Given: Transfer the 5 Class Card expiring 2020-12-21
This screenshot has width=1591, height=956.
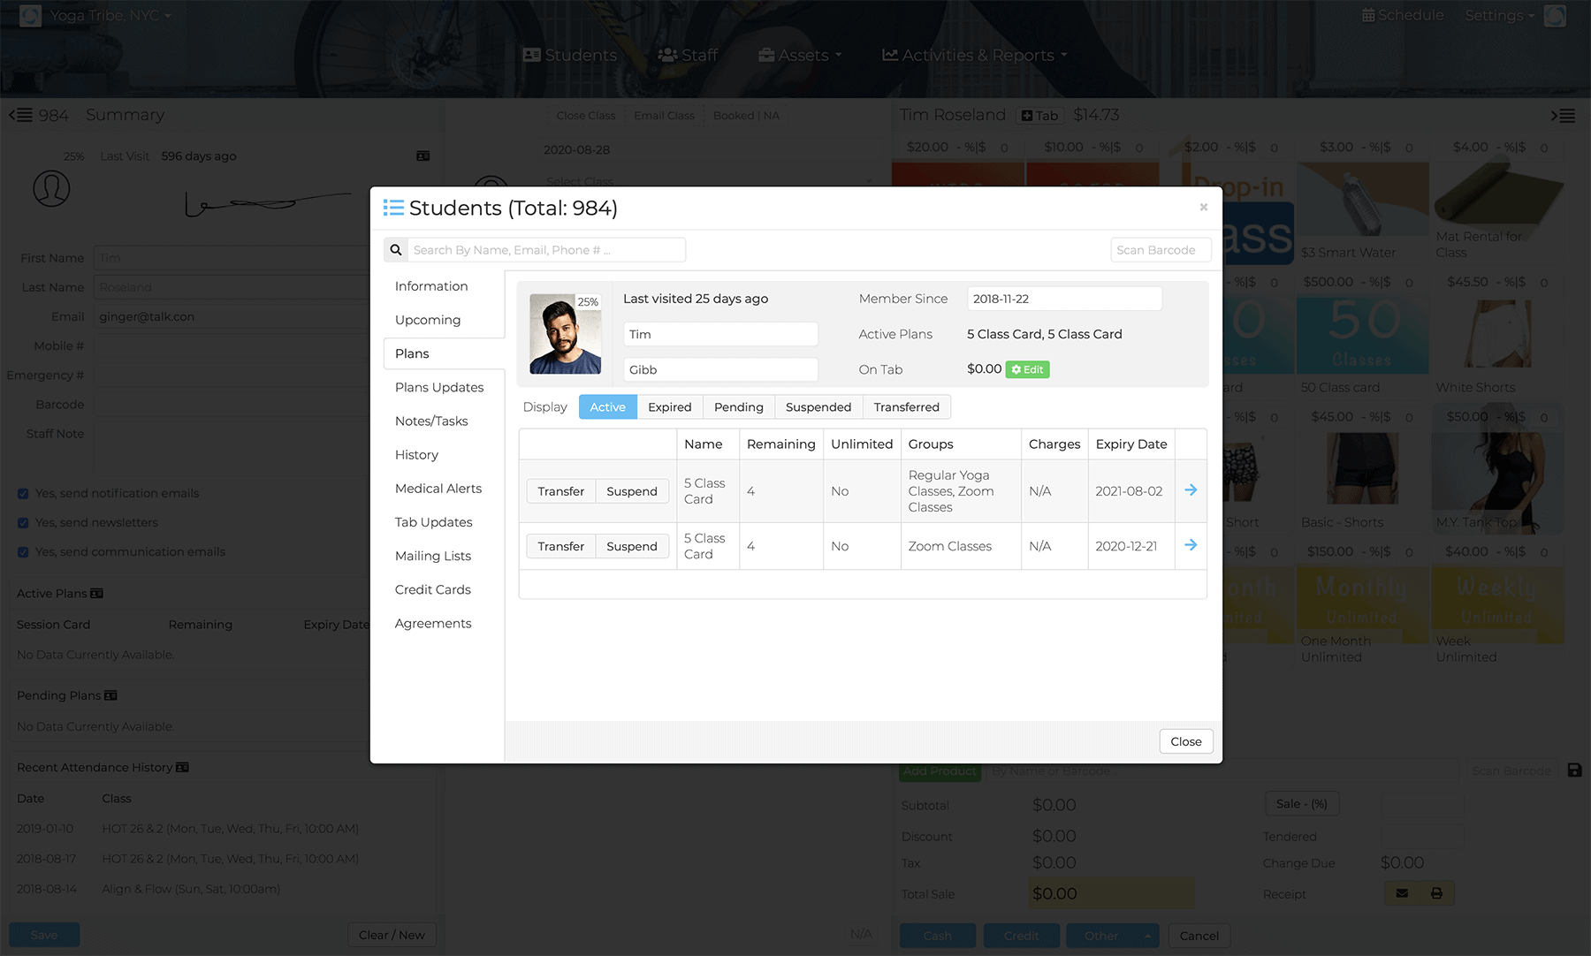Looking at the screenshot, I should click(x=561, y=546).
